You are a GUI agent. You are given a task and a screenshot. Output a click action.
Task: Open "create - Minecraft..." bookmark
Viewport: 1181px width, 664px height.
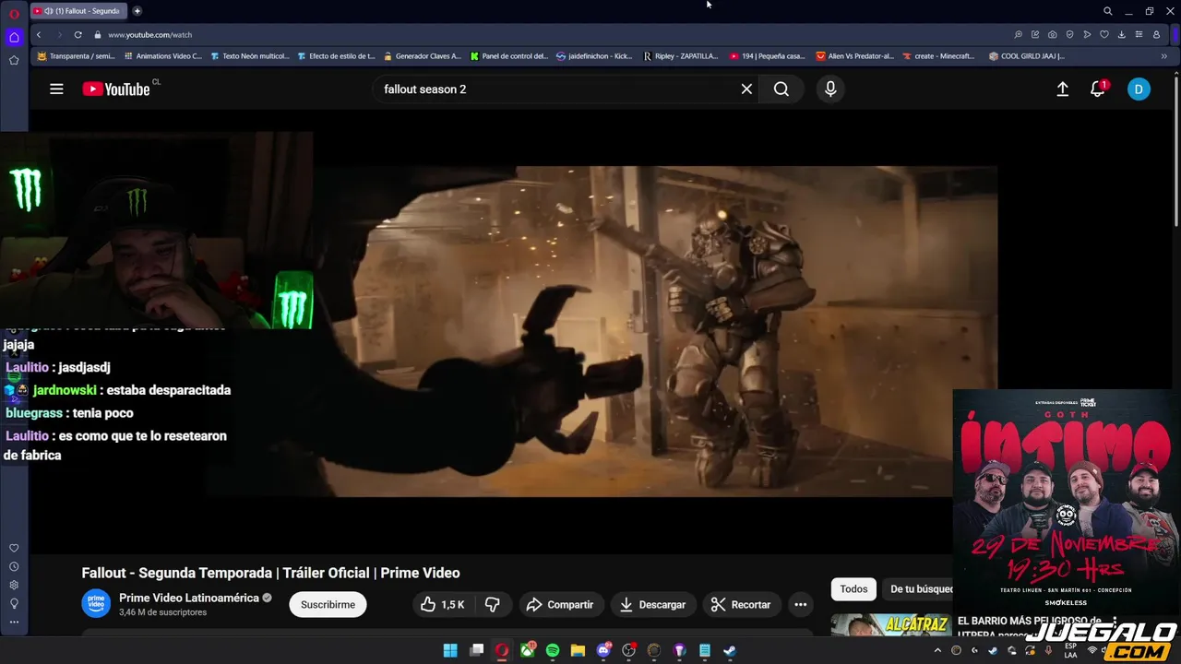point(938,56)
